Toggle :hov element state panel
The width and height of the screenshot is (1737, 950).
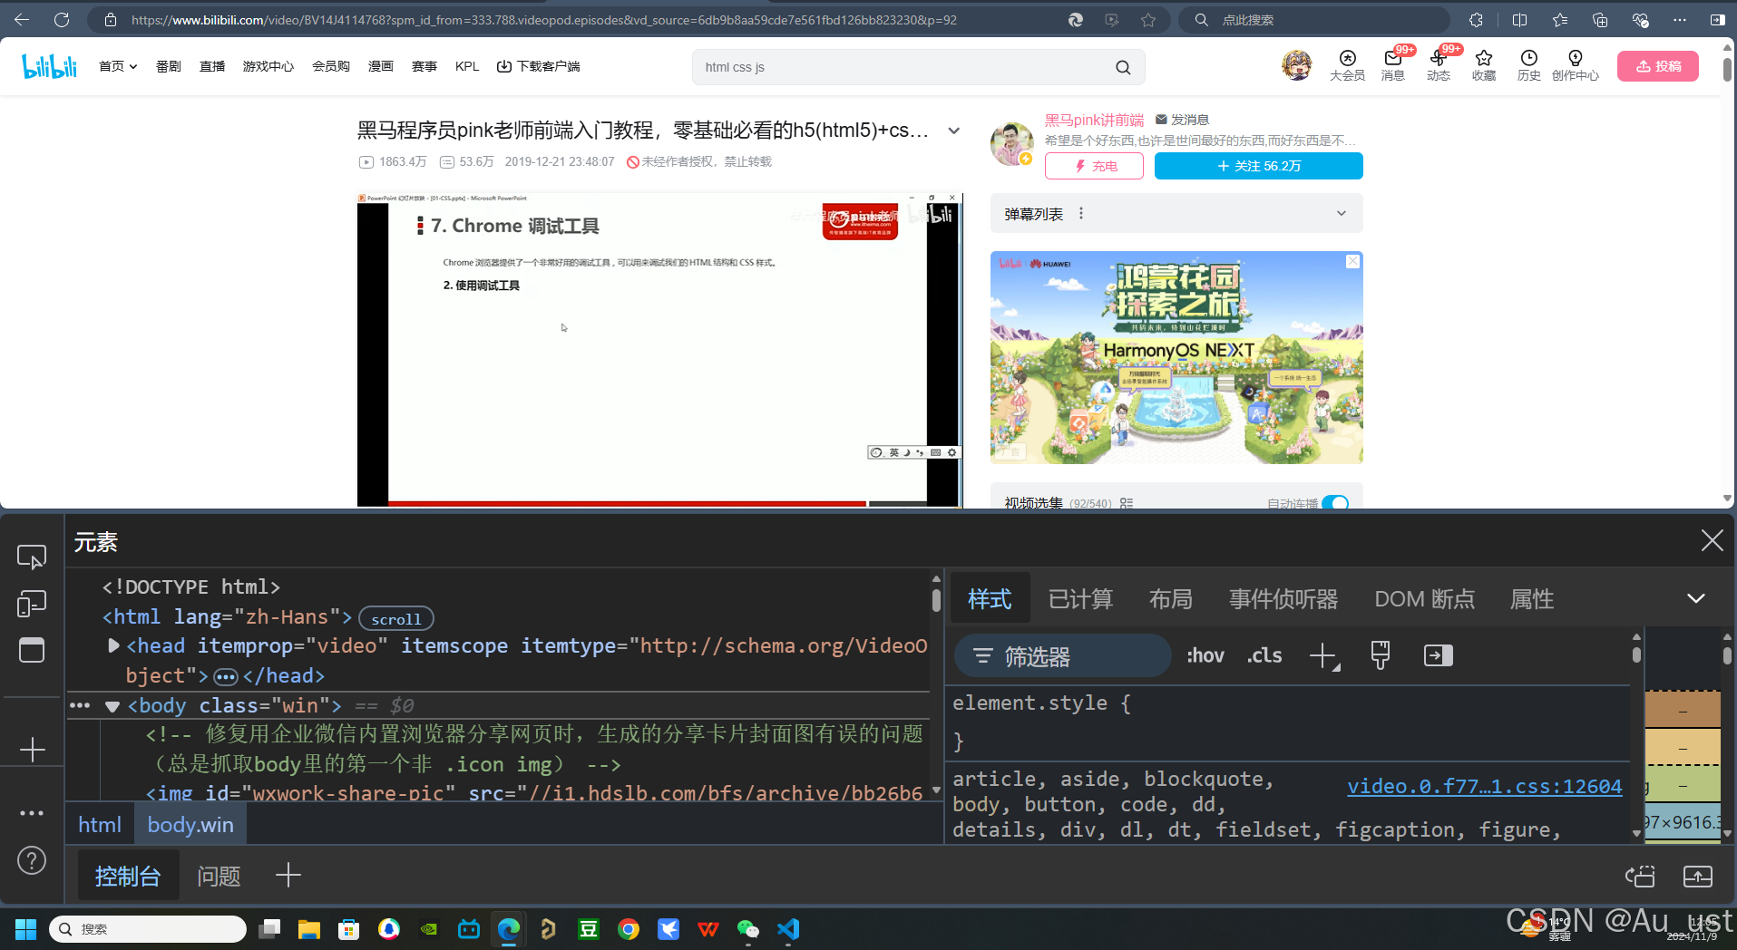pyautogui.click(x=1205, y=655)
